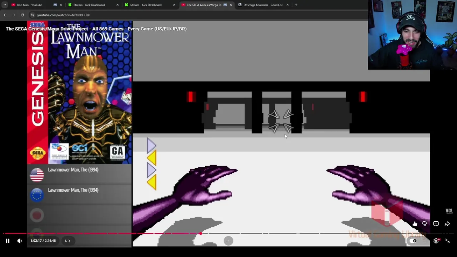Go back in browser history
The width and height of the screenshot is (457, 257).
click(x=5, y=15)
